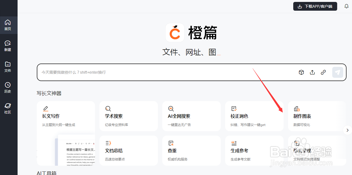
Task: Click the bar chart icon on 制作图表
Action: pos(297,108)
